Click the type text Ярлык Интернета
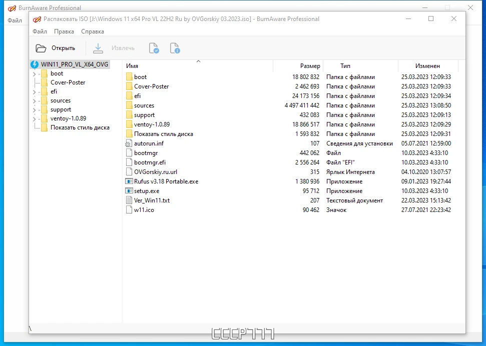Viewport: 486px width, 346px height. click(350, 172)
